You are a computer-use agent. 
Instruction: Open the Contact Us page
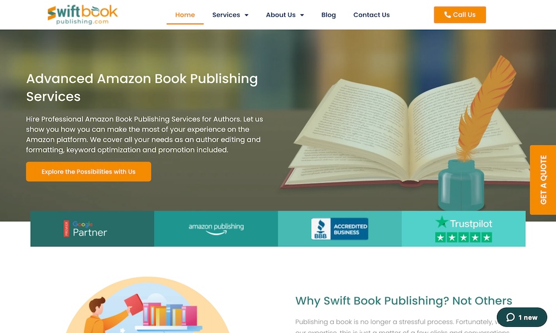371,15
